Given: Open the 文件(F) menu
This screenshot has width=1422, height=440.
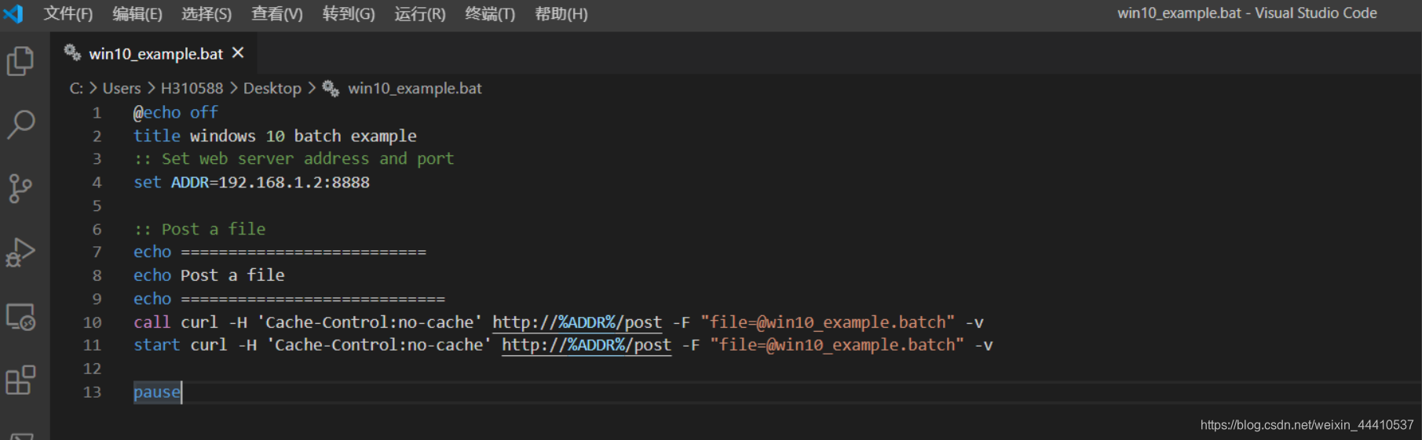Looking at the screenshot, I should point(68,14).
